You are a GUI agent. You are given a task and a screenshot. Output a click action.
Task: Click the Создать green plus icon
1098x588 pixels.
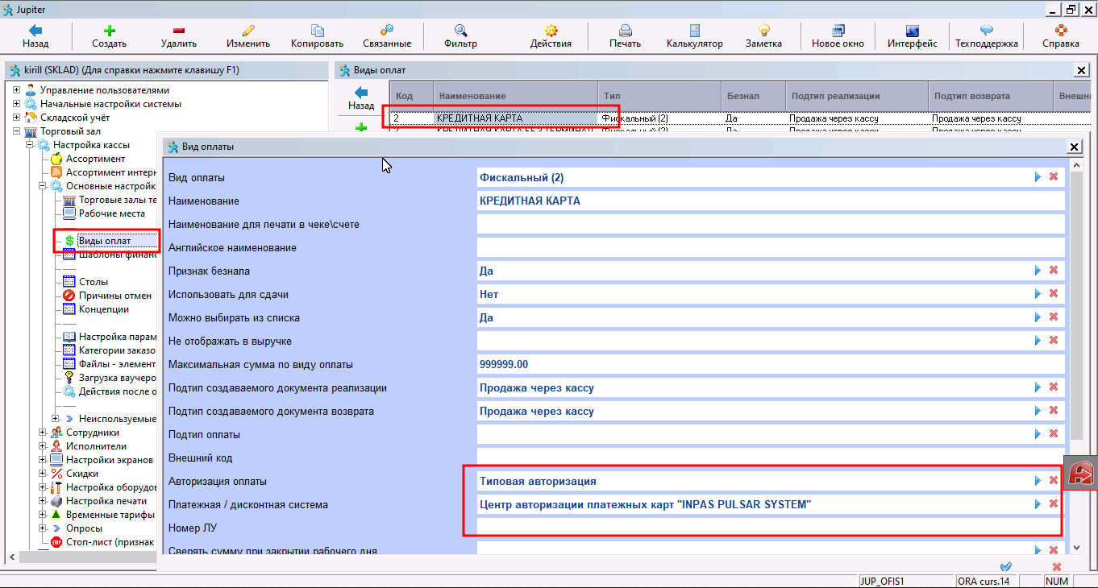pyautogui.click(x=109, y=30)
